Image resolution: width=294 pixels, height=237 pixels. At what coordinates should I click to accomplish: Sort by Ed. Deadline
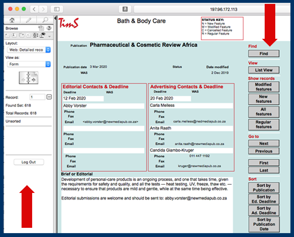[264, 199]
